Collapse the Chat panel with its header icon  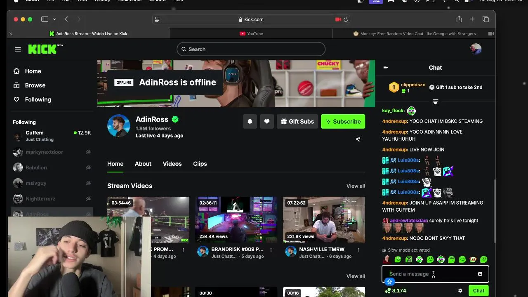pos(386,68)
